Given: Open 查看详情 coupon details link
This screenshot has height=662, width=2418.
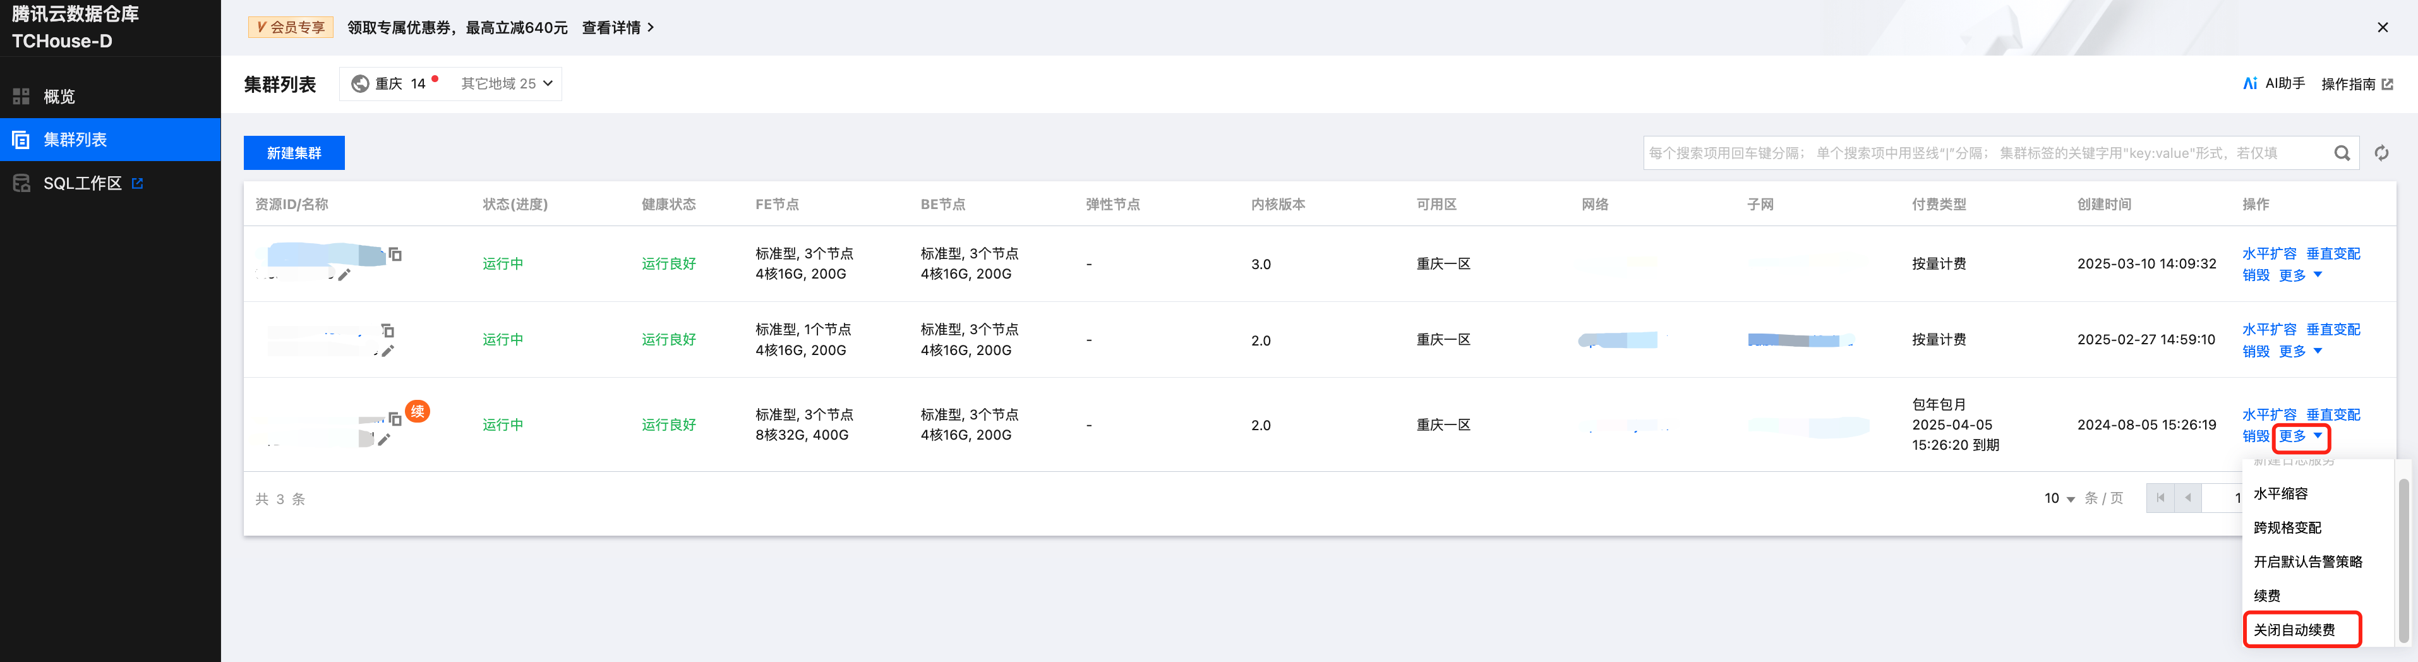Looking at the screenshot, I should 618,27.
